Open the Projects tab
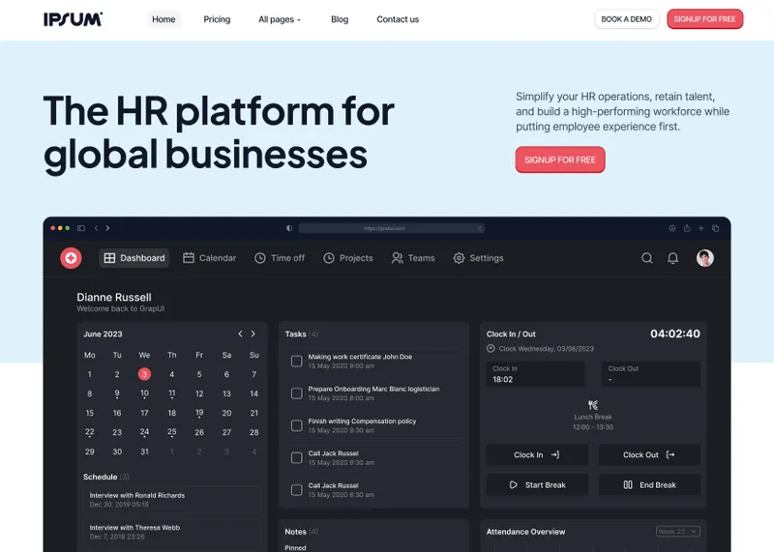774x552 pixels. [x=348, y=258]
